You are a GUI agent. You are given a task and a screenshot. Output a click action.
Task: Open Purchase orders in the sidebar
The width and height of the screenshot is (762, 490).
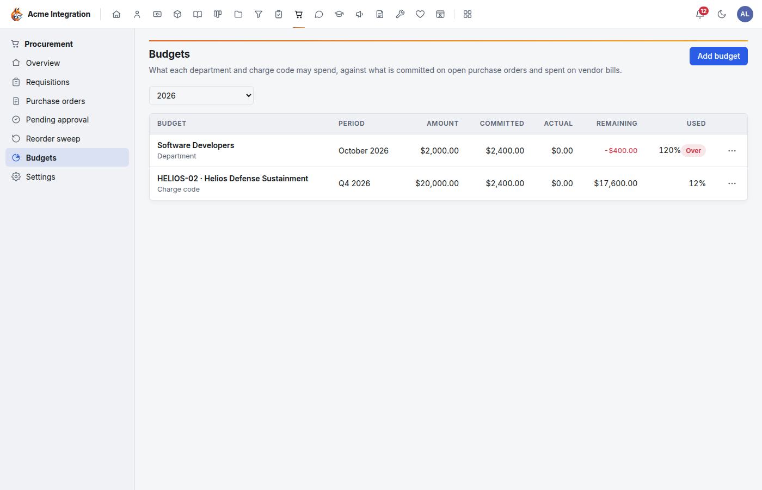click(x=67, y=101)
